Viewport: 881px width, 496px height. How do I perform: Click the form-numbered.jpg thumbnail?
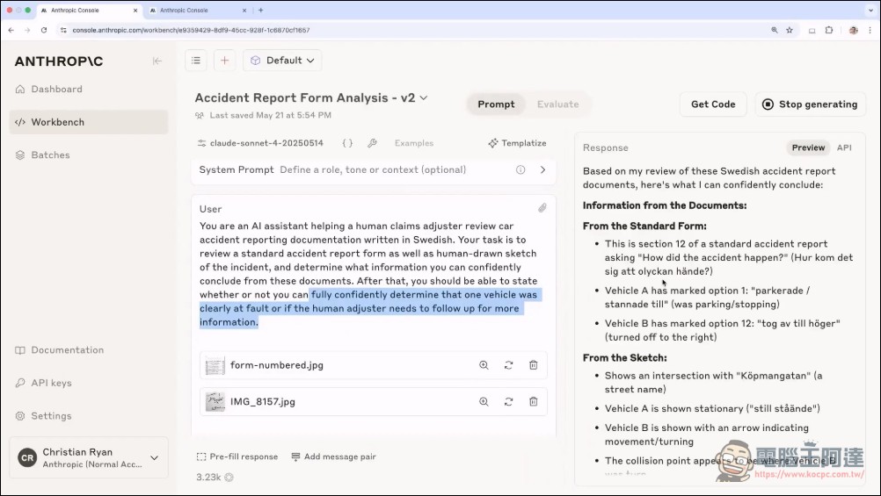(215, 365)
